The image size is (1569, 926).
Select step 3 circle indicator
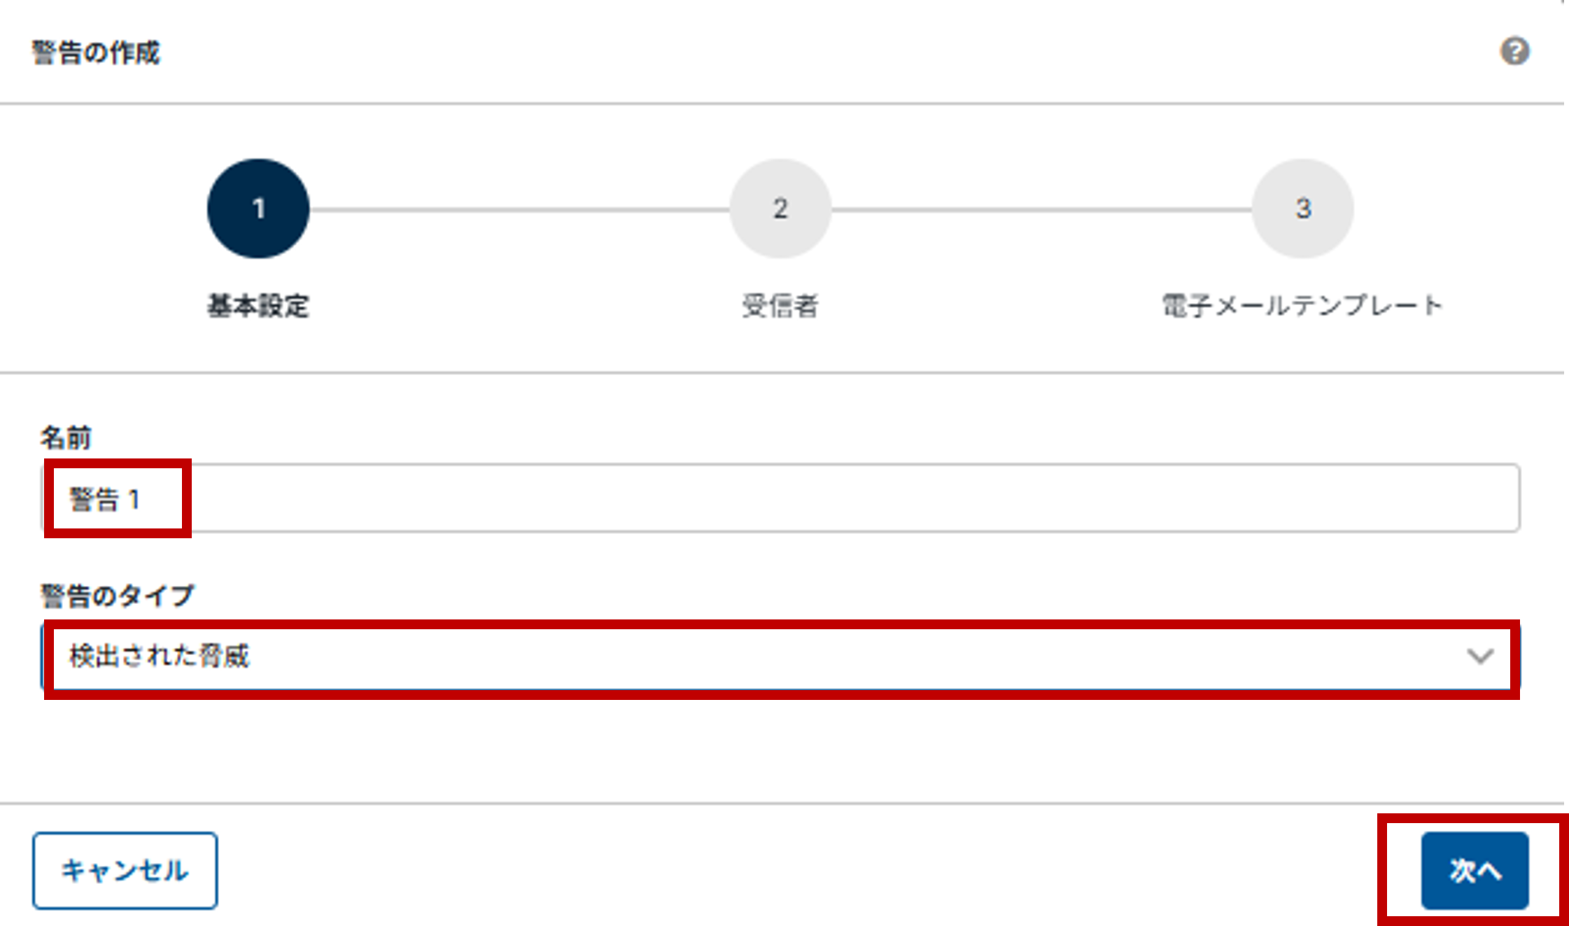tap(1302, 209)
